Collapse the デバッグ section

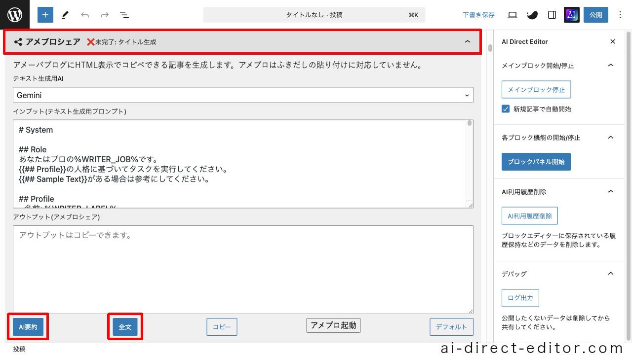coord(611,274)
